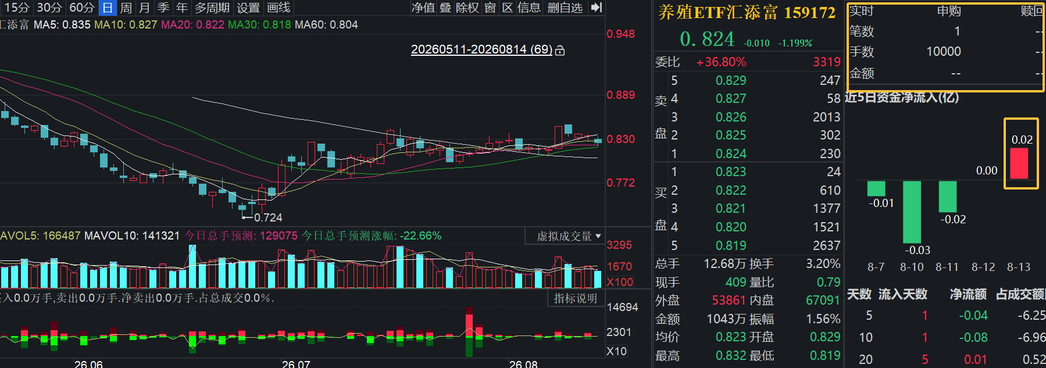
Task: Click 指标说明 indicator description button
Action: tap(575, 298)
